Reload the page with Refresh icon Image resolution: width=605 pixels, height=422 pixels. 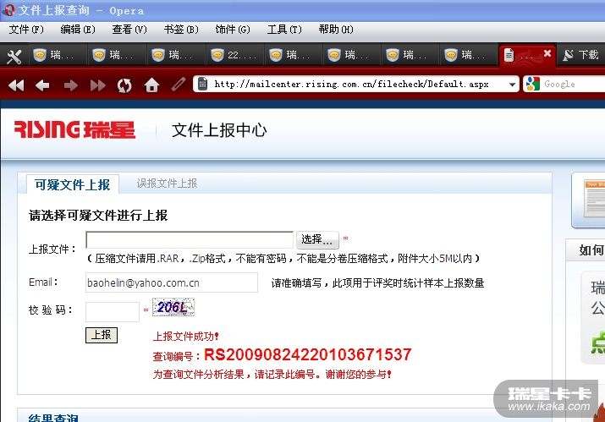124,85
